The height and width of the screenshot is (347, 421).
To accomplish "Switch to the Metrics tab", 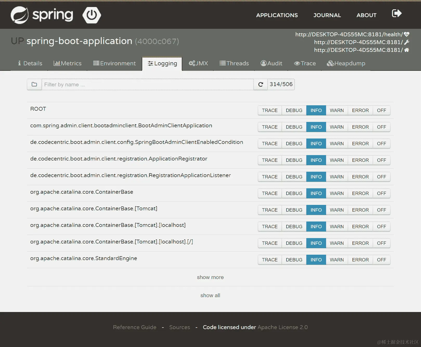I will click(67, 63).
